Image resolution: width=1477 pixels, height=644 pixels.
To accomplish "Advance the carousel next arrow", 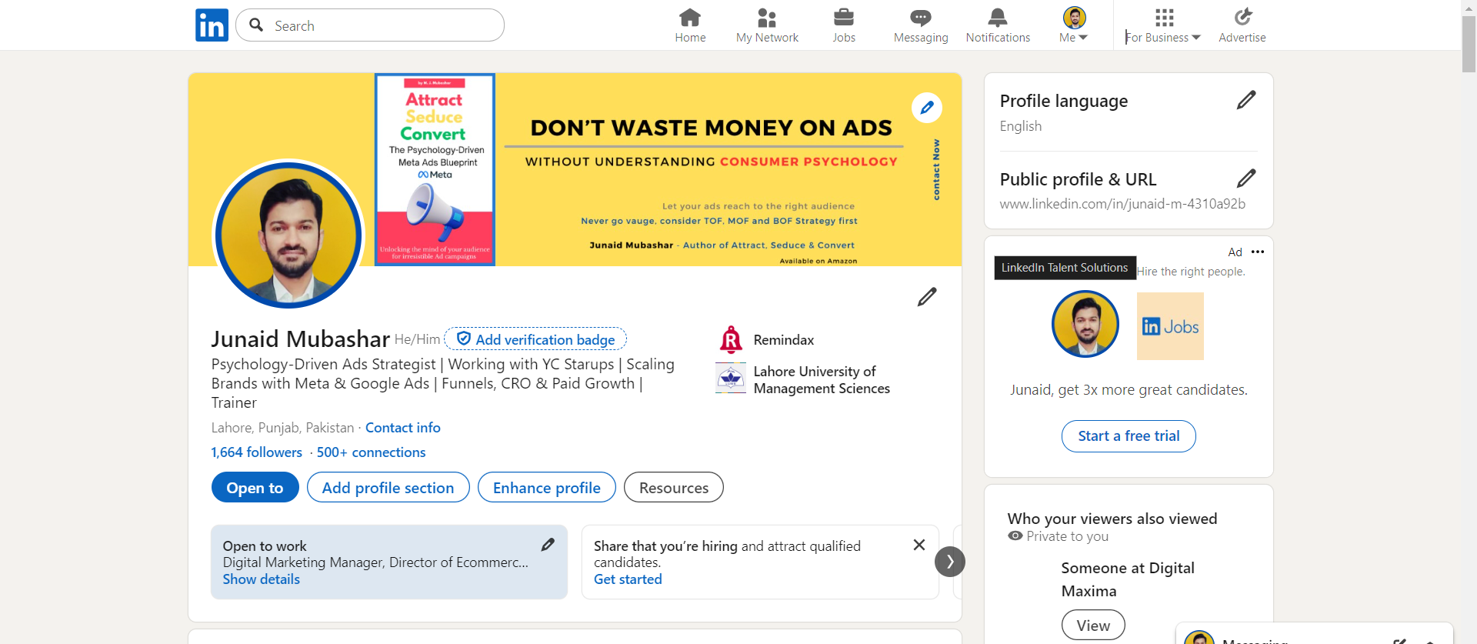I will [950, 562].
